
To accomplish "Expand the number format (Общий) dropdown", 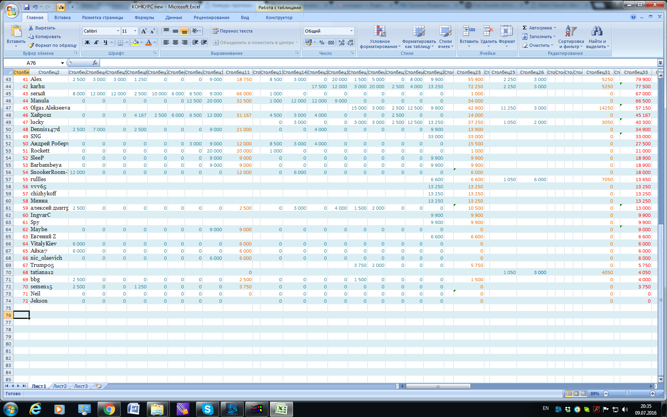I will (351, 31).
